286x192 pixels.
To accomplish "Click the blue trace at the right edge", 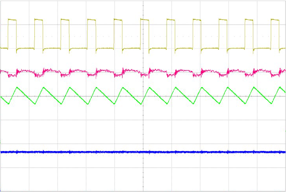I will [x=283, y=152].
